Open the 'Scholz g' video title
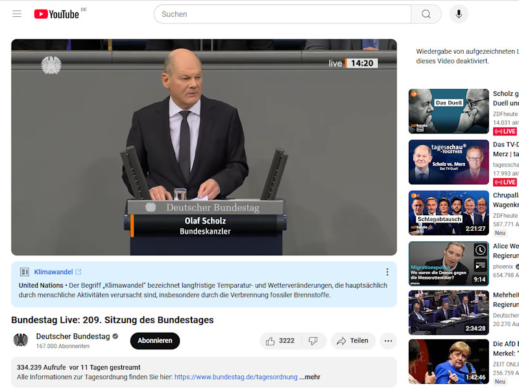519x389 pixels. [506, 99]
